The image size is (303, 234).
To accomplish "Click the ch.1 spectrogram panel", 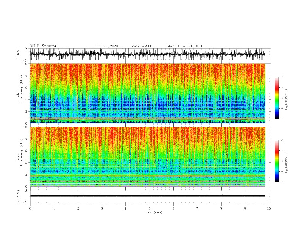I will tap(147, 93).
